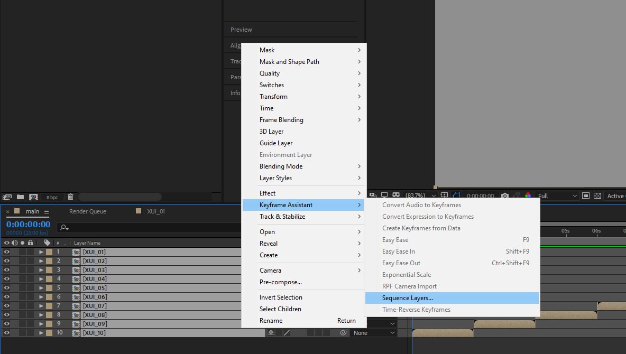
Task: Open layer 10 parent None dropdown
Action: (x=374, y=333)
